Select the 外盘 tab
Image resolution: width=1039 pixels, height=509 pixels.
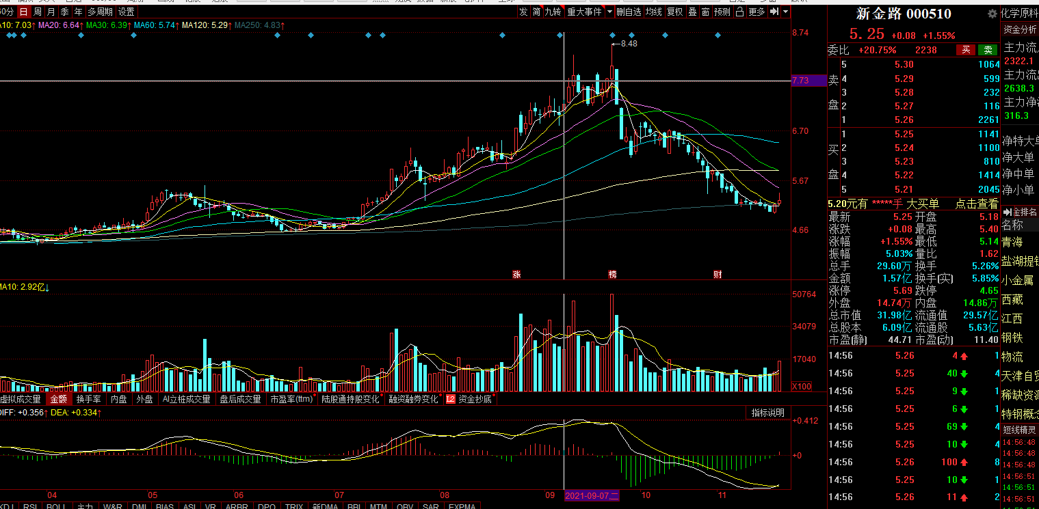145,399
